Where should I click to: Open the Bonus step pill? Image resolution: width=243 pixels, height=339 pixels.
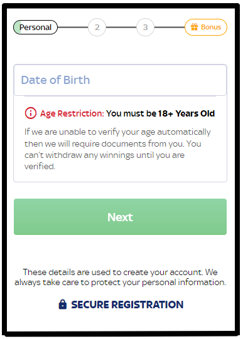tap(206, 27)
